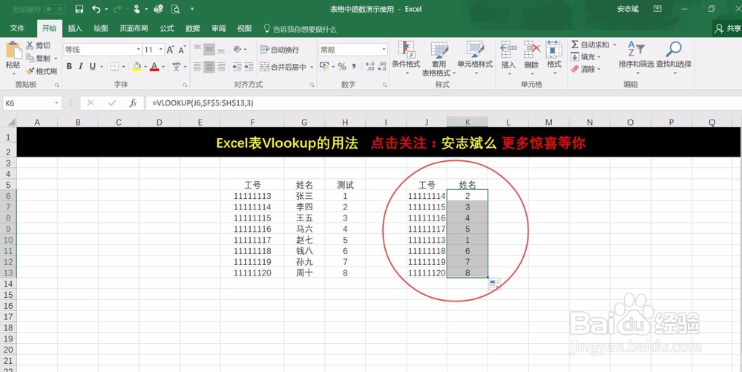The image size is (742, 372).
Task: Click the decrease decimal icon
Action: 382,67
